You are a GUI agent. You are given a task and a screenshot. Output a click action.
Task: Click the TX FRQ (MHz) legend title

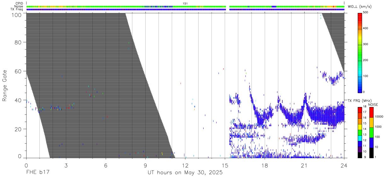[360, 101]
